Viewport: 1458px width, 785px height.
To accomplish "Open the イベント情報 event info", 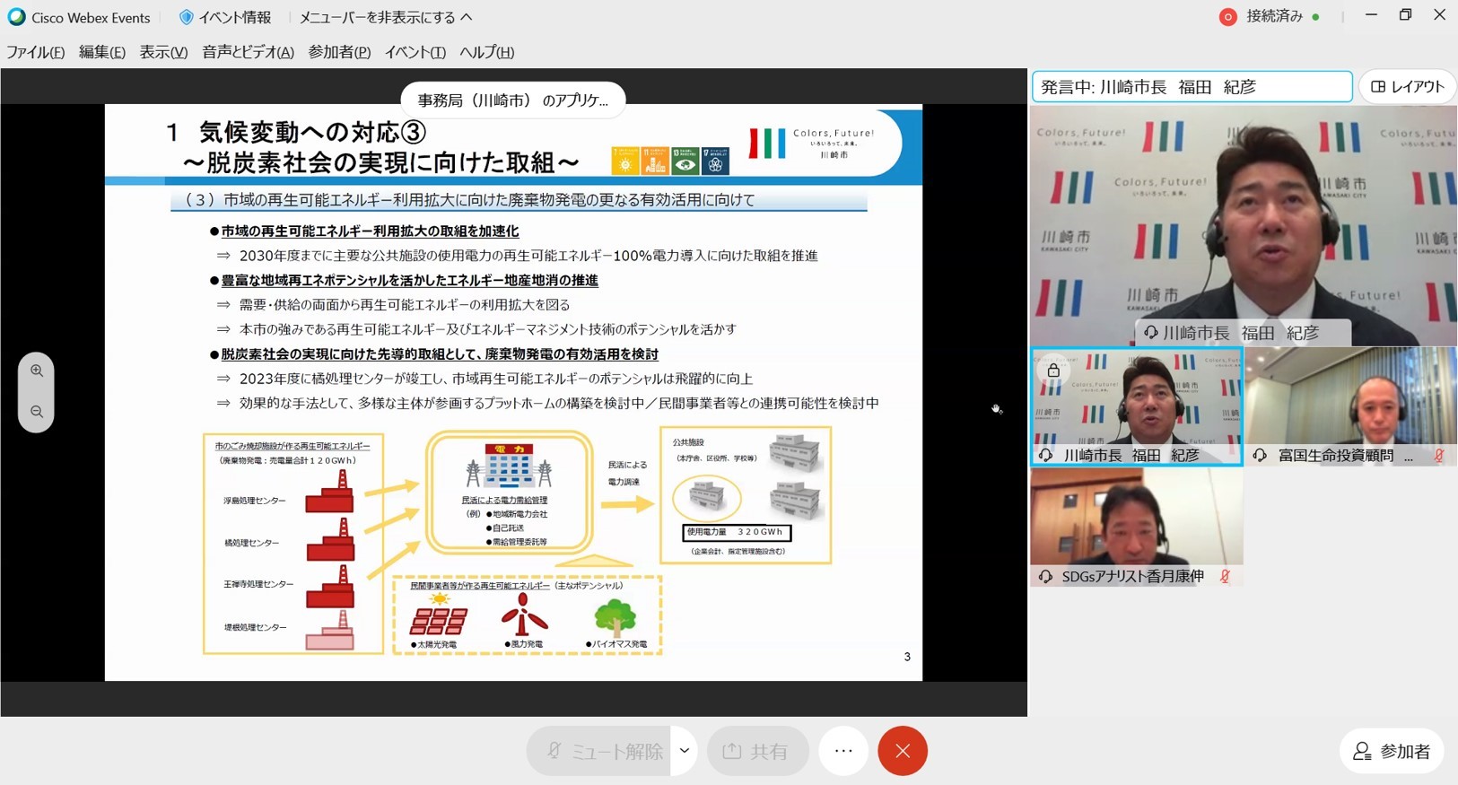I will [225, 17].
